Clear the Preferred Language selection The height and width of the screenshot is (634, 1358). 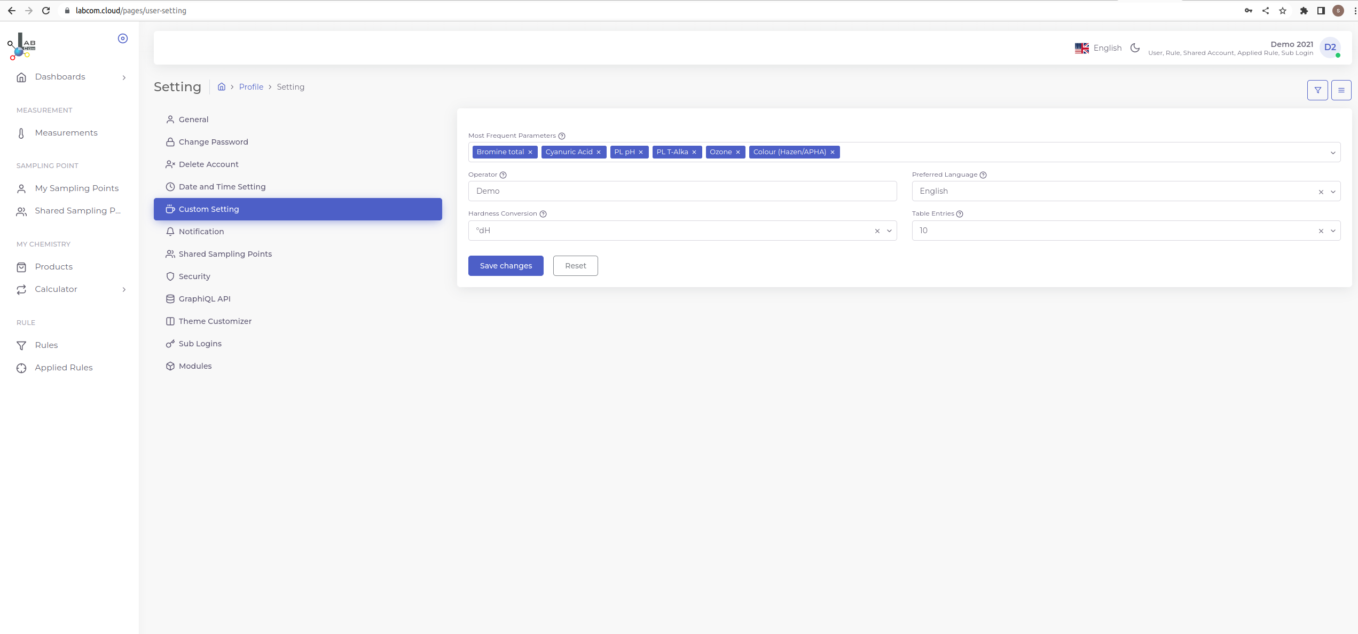click(x=1321, y=192)
